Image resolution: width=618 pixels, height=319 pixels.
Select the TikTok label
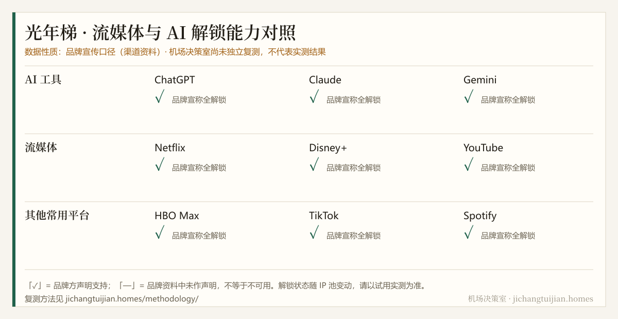pyautogui.click(x=324, y=216)
